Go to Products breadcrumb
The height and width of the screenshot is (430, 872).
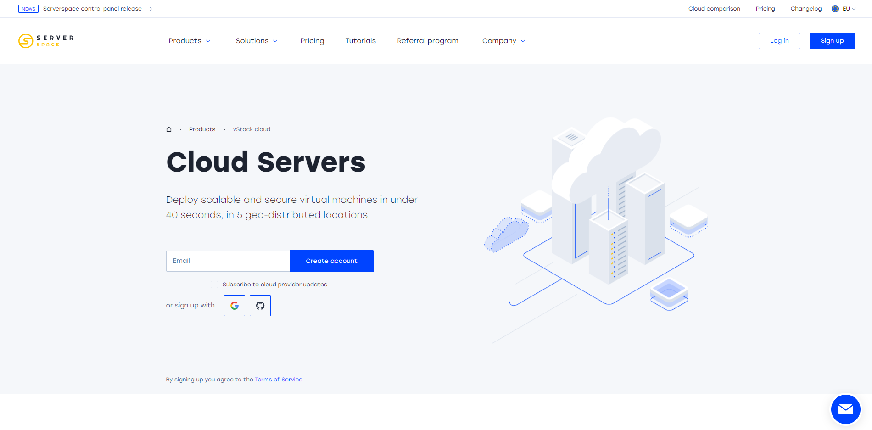coord(202,129)
